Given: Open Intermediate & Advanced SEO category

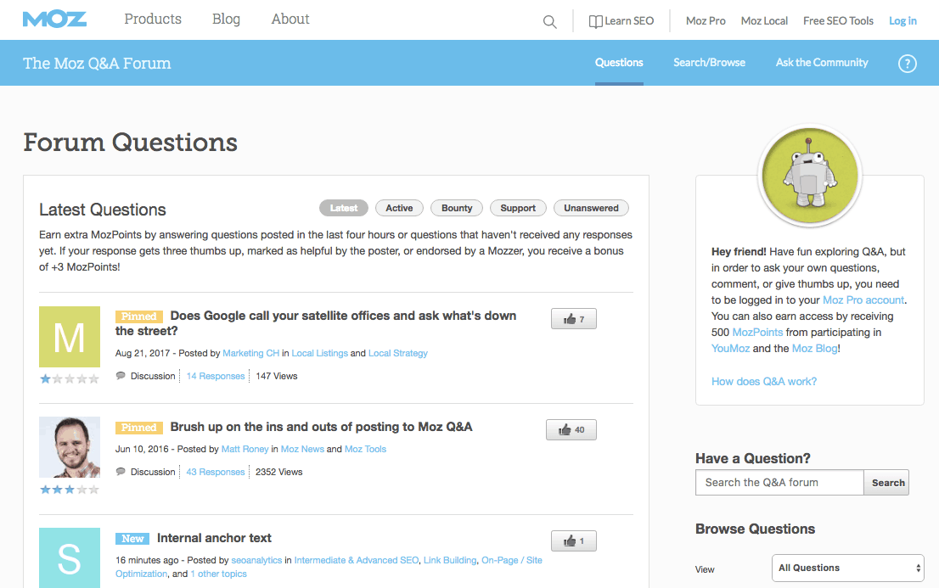Looking at the screenshot, I should coord(357,561).
